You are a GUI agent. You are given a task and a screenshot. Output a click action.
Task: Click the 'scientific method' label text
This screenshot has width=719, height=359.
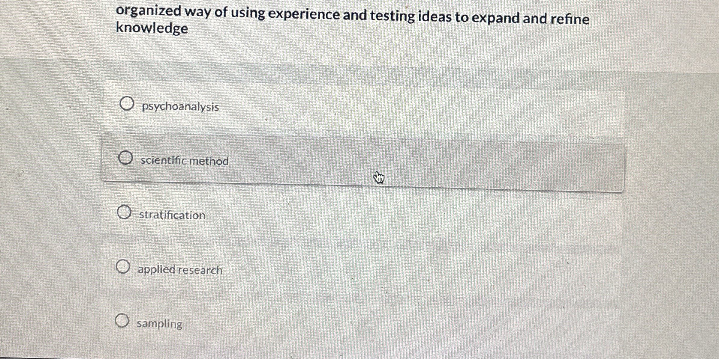point(185,161)
